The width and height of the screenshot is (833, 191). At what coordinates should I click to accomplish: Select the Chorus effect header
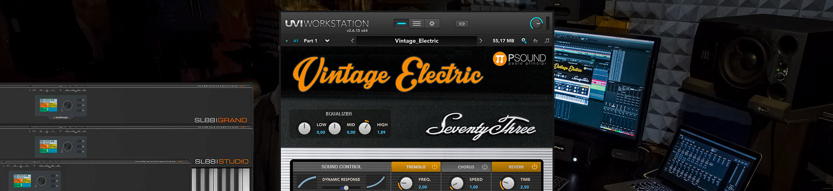466,167
